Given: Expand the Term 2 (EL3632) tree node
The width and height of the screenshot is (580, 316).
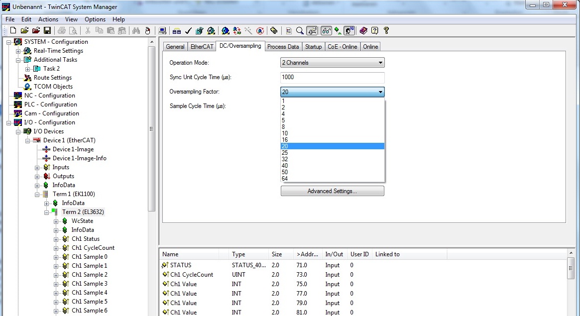Looking at the screenshot, I should click(48, 211).
